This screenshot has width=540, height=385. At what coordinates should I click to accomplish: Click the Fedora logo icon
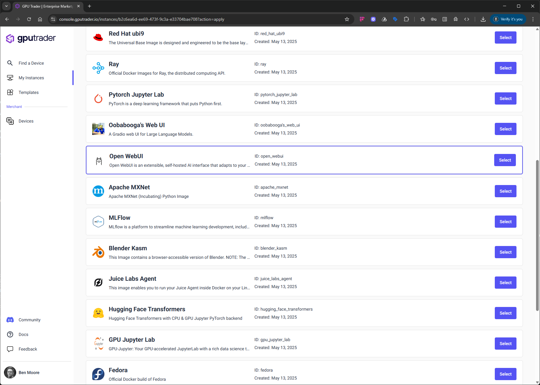click(98, 374)
